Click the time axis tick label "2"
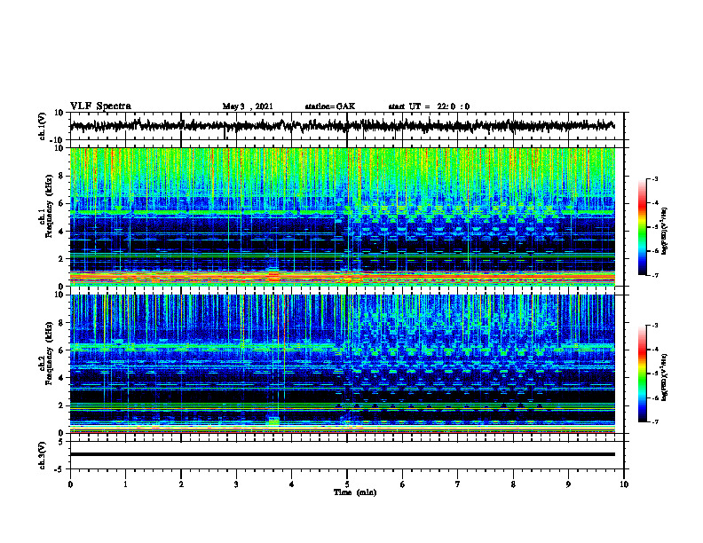Screen dimensions: 703x543 (x=181, y=484)
